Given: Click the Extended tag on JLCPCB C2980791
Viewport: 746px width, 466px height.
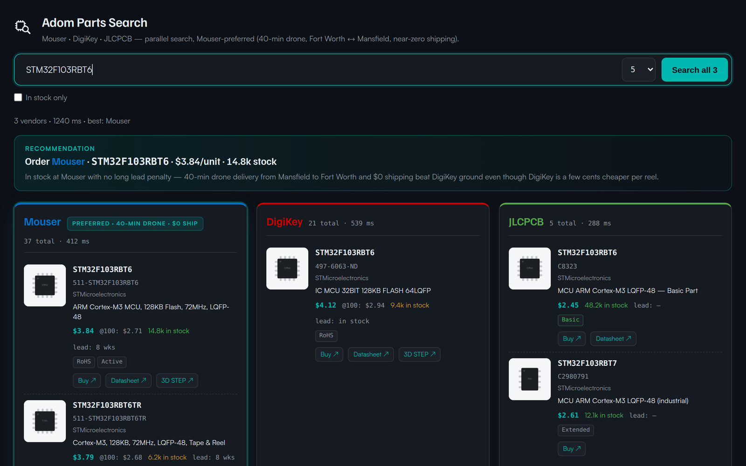Looking at the screenshot, I should pos(575,430).
